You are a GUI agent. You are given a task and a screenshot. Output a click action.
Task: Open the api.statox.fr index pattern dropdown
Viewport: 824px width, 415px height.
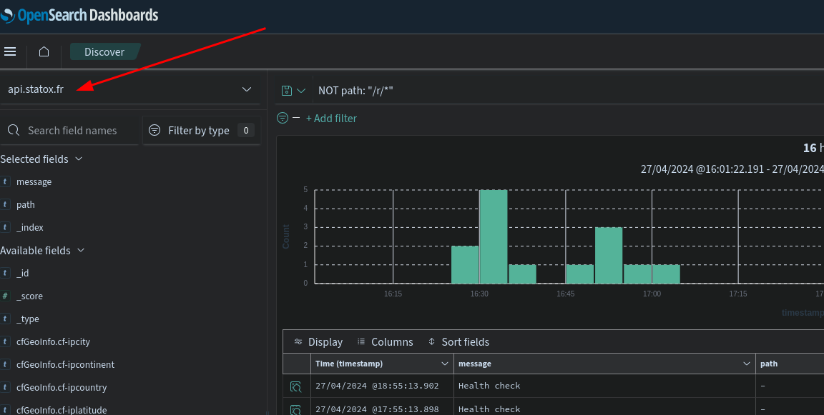click(129, 89)
